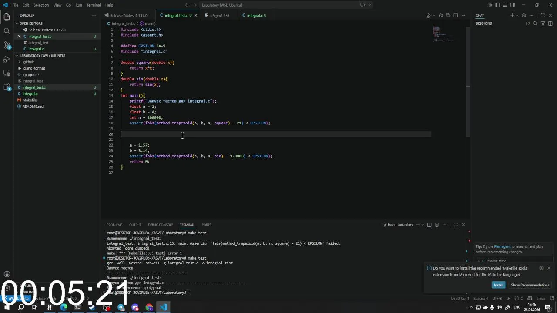Maximize the chat panel
The height and width of the screenshot is (313, 557).
coord(543,15)
